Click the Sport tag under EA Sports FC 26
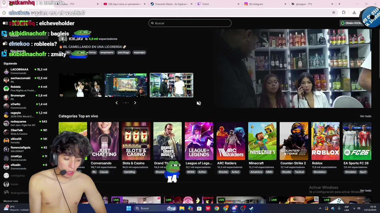Screen dimensions: 380x213 (x=363, y=172)
